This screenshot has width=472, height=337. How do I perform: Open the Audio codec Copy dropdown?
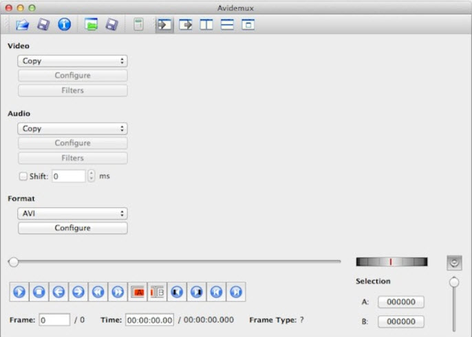click(x=72, y=128)
